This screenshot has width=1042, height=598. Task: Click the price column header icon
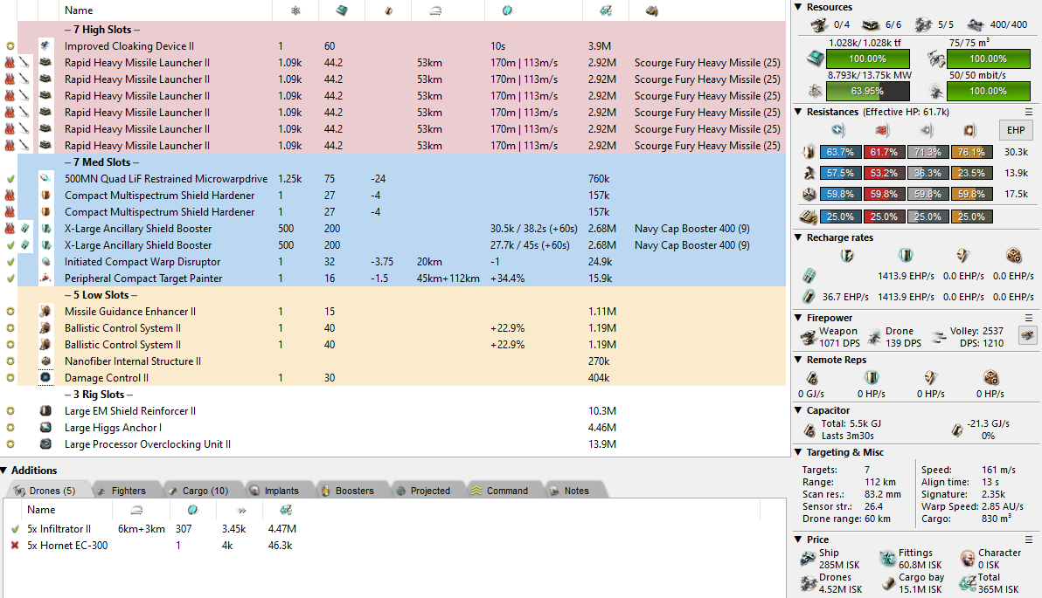pos(607,10)
